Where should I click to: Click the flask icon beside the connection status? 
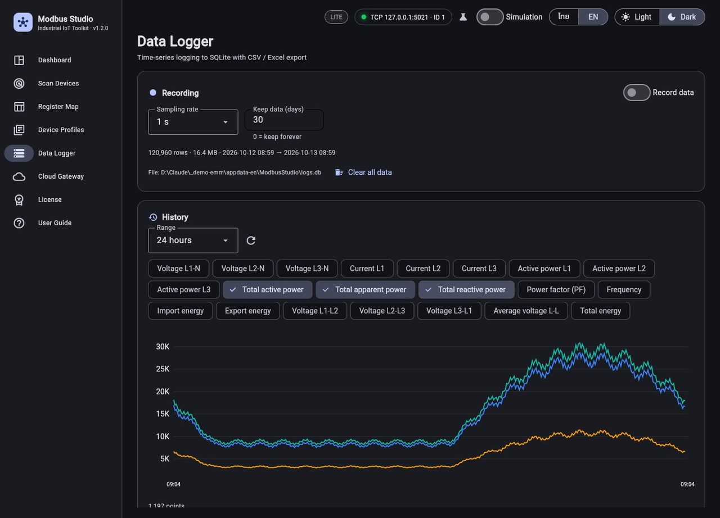[463, 17]
